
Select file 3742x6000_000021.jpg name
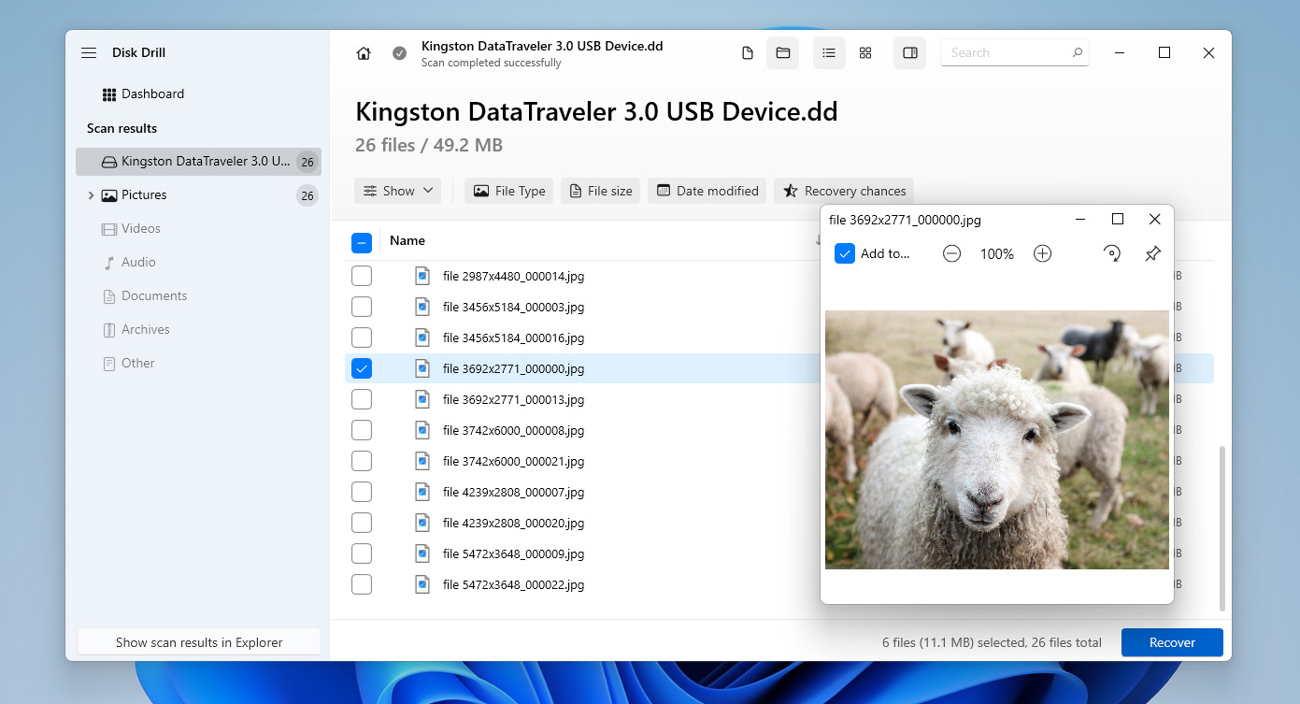click(513, 461)
